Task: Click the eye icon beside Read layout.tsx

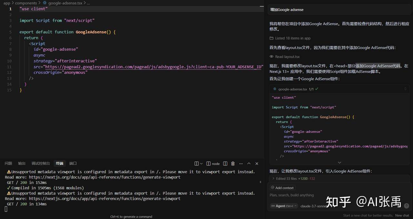Action: (271, 57)
